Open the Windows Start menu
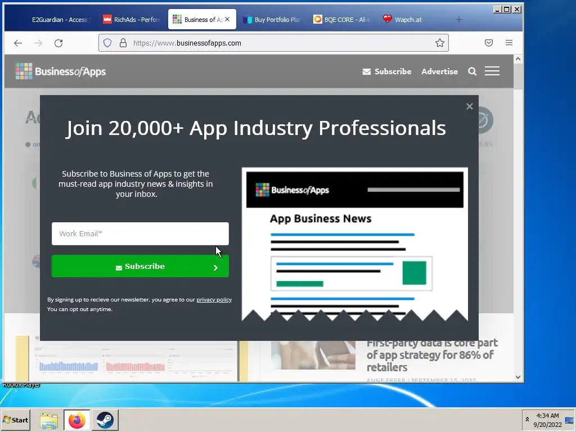 tap(15, 420)
